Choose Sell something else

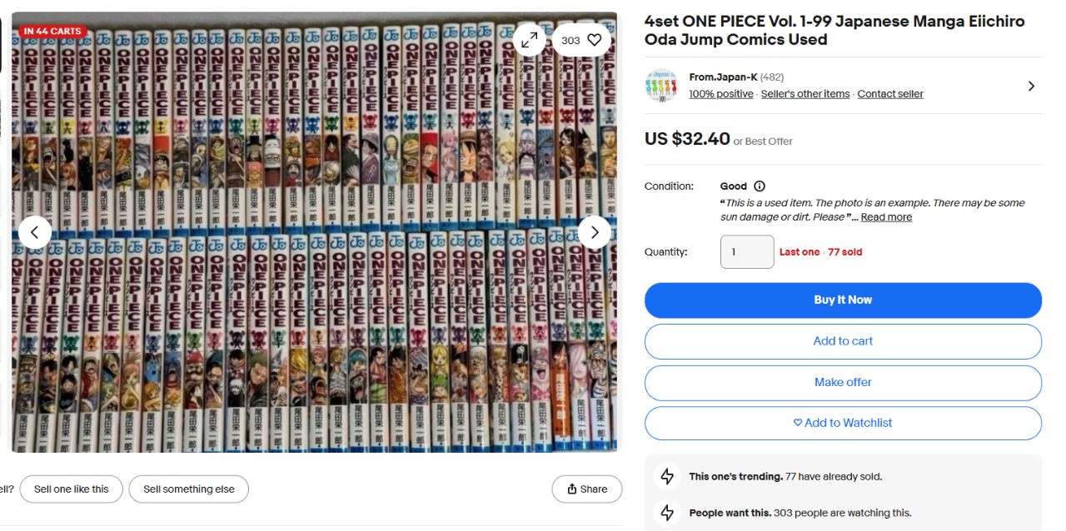(189, 489)
